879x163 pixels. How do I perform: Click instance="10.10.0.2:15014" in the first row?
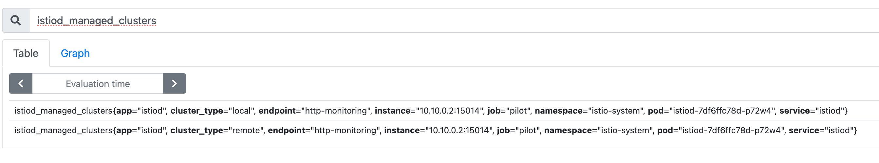pos(429,111)
